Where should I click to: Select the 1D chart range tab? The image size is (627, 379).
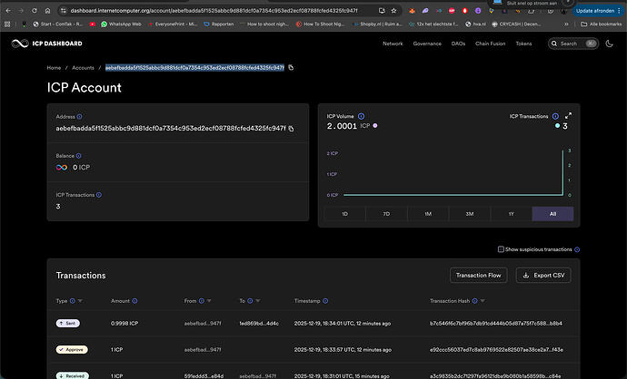point(344,214)
